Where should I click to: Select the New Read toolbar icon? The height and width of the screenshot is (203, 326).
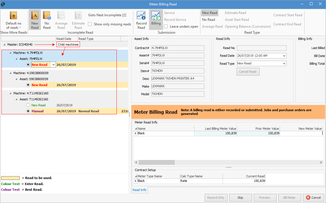(x=35, y=19)
